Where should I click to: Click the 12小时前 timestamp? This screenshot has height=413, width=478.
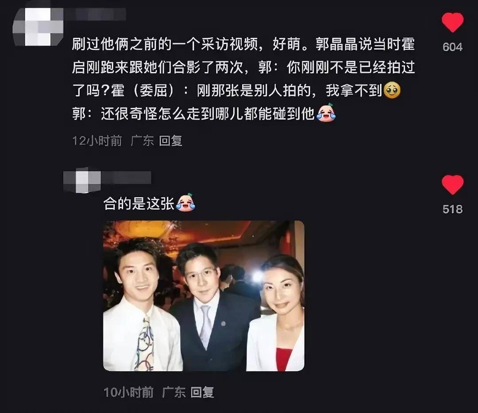97,141
